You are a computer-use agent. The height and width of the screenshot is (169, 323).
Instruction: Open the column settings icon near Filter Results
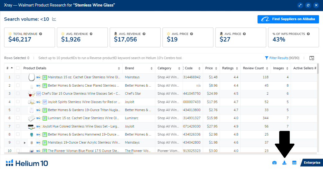312,58
